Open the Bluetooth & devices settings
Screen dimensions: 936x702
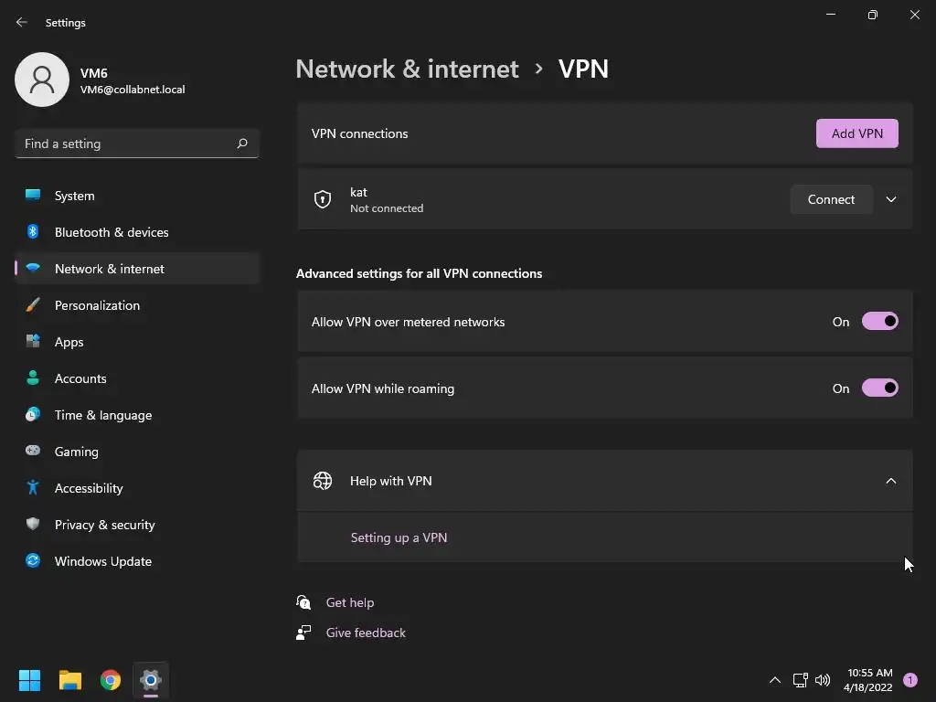112,232
